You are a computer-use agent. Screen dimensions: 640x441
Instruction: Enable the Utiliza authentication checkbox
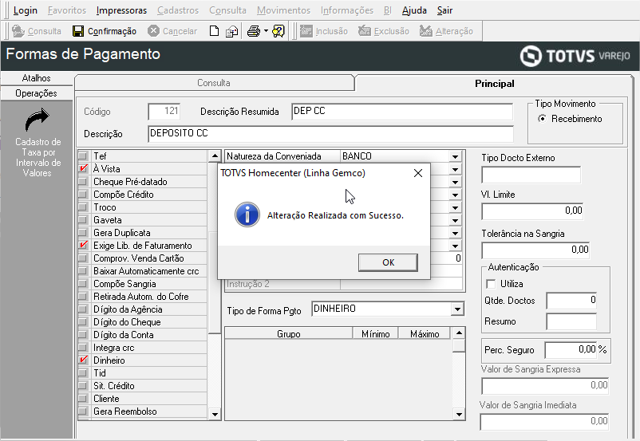point(491,284)
